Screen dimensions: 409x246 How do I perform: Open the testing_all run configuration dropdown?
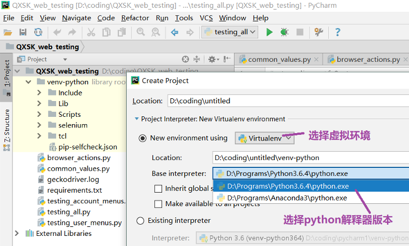click(x=230, y=32)
